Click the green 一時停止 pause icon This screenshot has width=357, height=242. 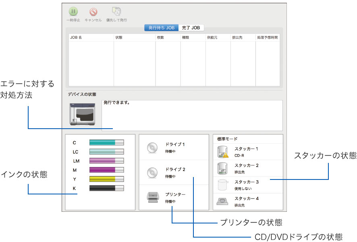[73, 12]
